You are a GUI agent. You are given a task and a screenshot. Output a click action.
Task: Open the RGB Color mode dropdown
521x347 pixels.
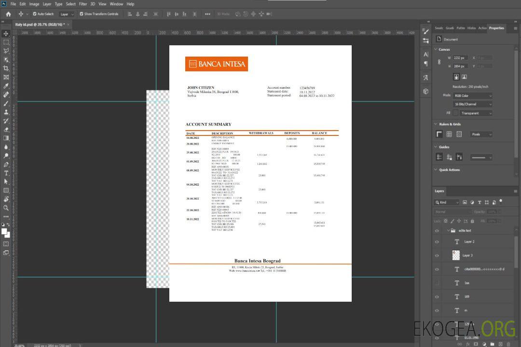(472, 95)
